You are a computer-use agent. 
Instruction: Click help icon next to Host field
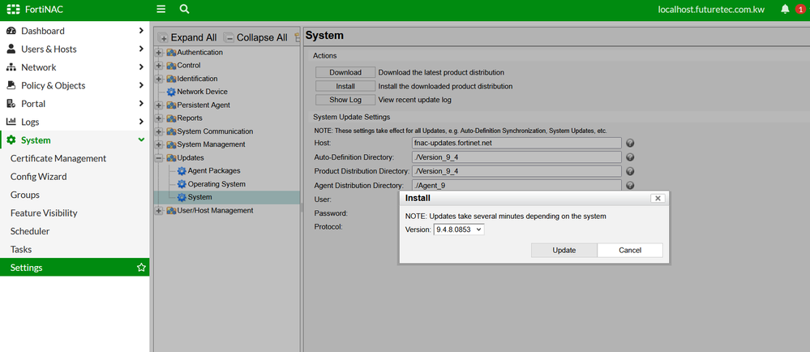click(x=630, y=143)
